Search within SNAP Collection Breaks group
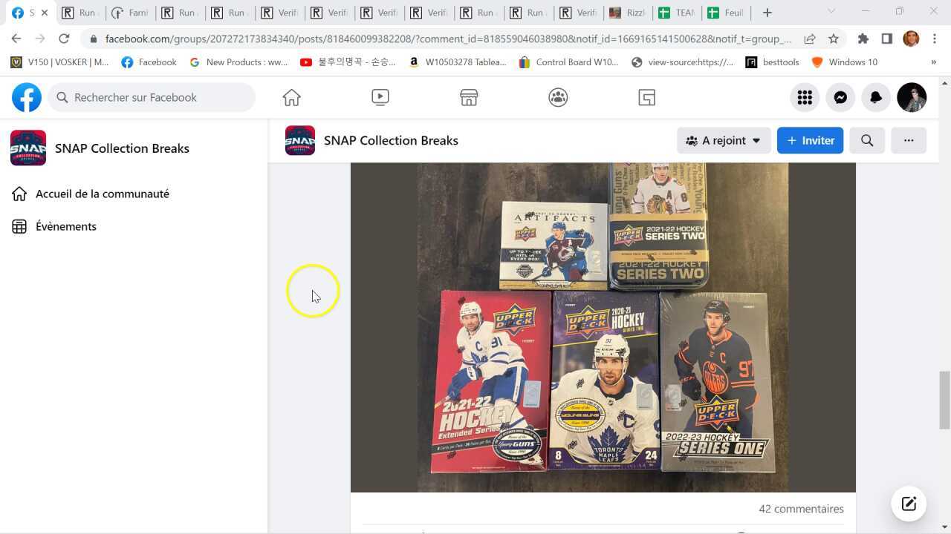The image size is (951, 534). pyautogui.click(x=867, y=140)
